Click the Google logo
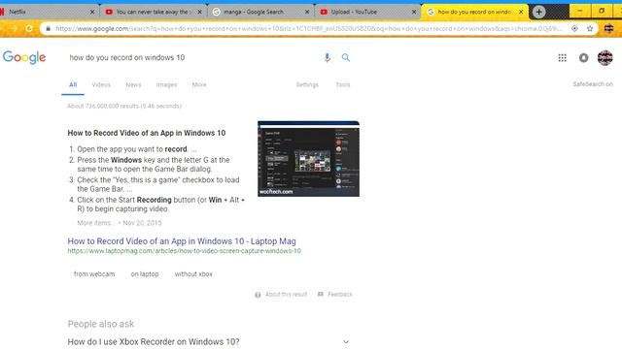The height and width of the screenshot is (349, 622). [24, 58]
